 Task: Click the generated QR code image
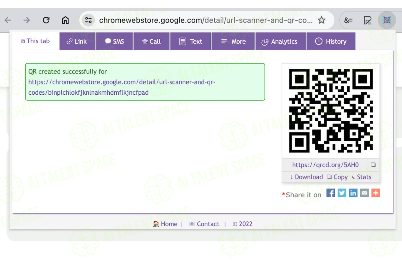coord(331,111)
